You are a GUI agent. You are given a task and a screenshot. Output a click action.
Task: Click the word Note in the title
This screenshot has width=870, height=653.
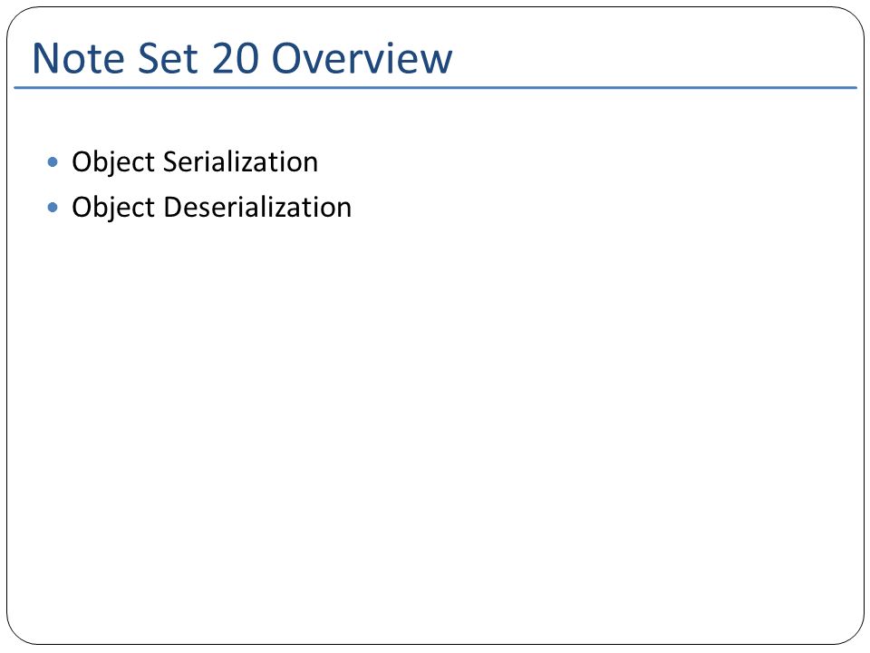[x=79, y=58]
